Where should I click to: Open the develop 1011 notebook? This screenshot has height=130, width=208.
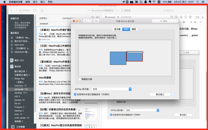coord(21,93)
